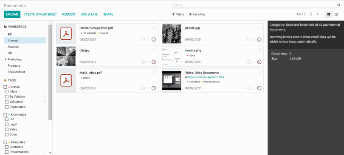Click the Upload button
The image size is (344, 155).
(12, 14)
